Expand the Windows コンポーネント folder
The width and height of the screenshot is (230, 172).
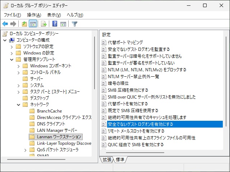click(x=19, y=66)
